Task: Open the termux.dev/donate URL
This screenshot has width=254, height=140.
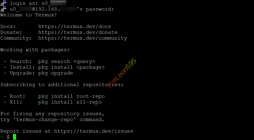Action: point(78,32)
